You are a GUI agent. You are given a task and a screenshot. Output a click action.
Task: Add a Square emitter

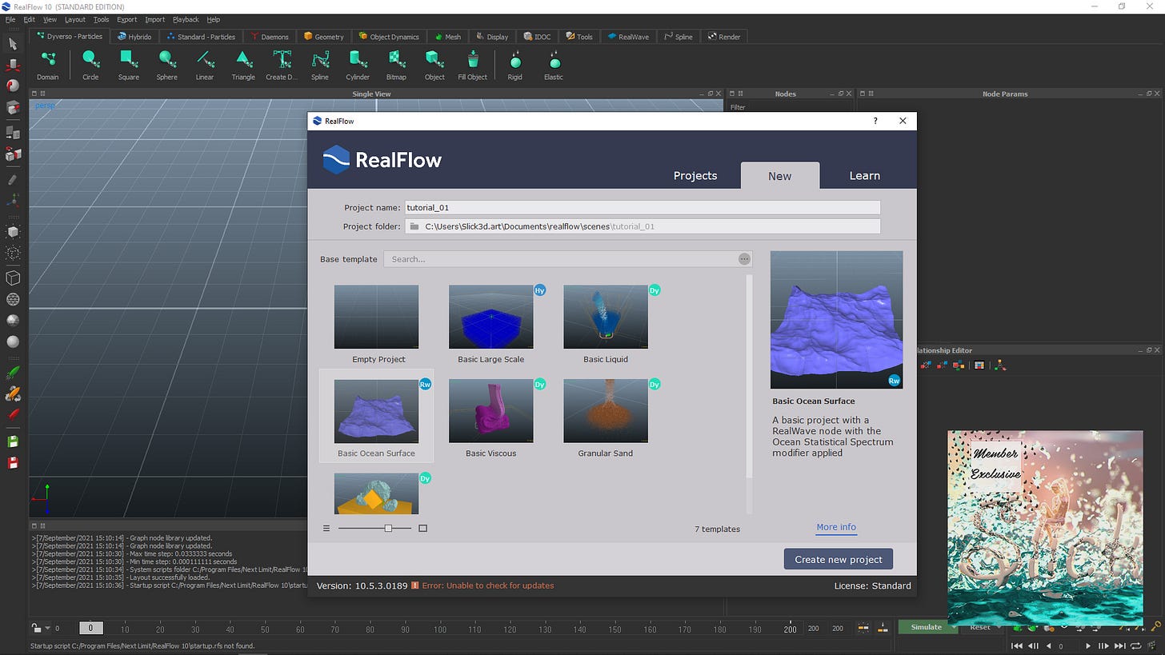click(x=128, y=64)
